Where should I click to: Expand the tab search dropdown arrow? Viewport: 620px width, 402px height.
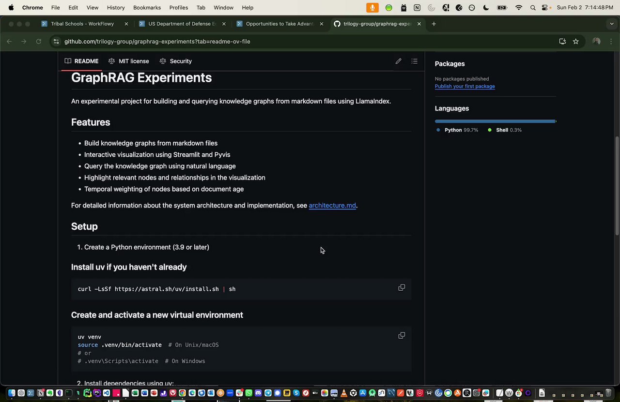612,24
